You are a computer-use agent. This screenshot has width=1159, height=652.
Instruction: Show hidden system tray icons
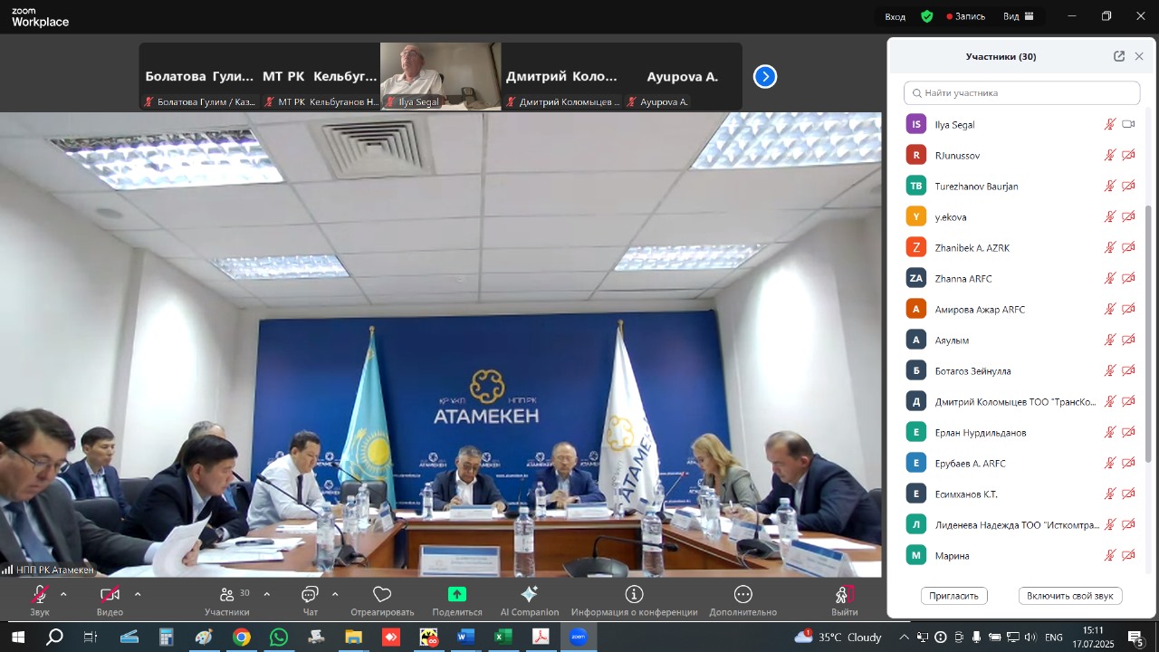pos(904,638)
